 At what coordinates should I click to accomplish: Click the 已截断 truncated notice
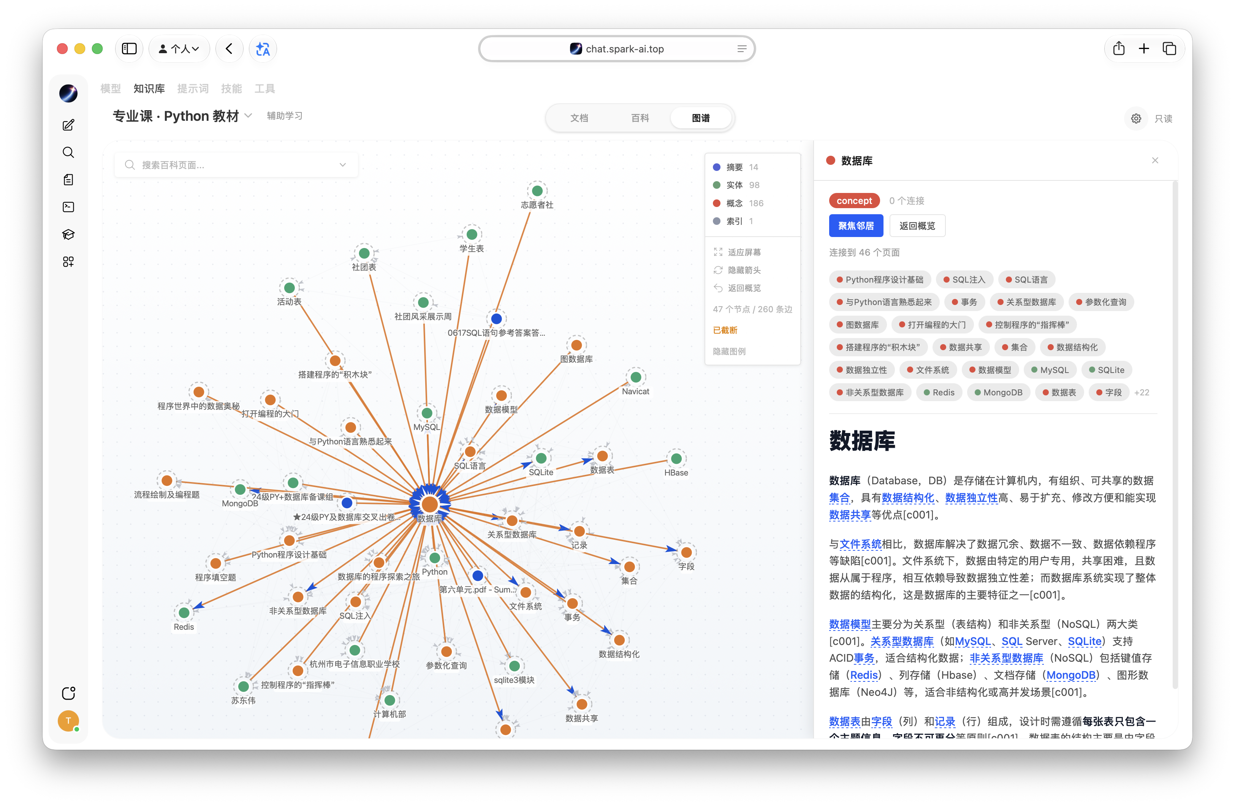click(x=725, y=330)
